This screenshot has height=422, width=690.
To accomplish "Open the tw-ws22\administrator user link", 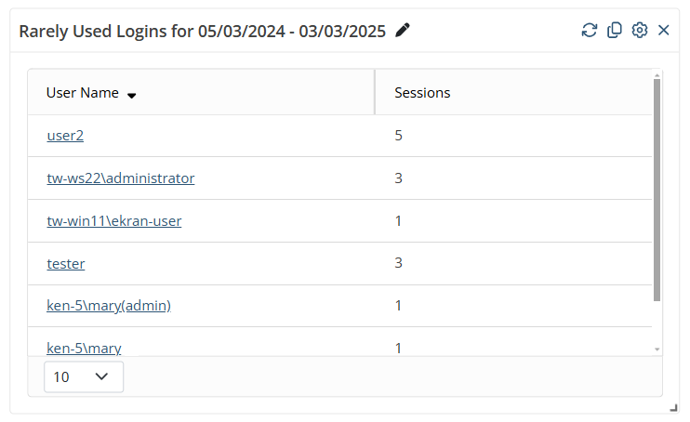I will (121, 178).
